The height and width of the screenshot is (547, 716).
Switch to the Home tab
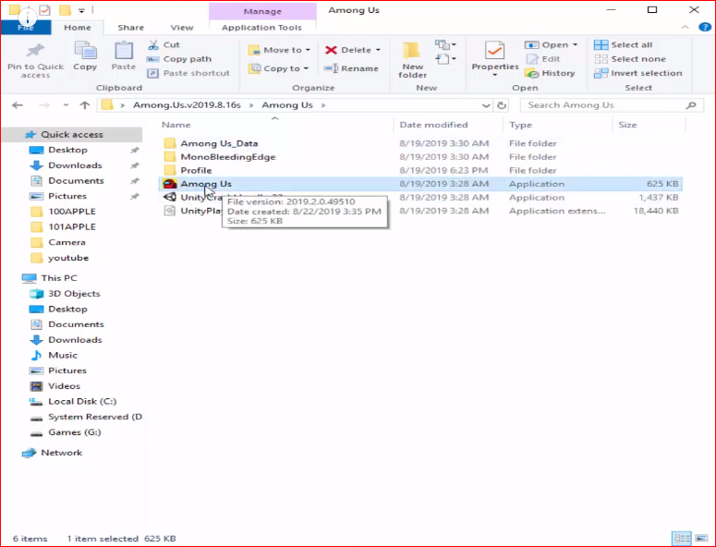point(78,28)
